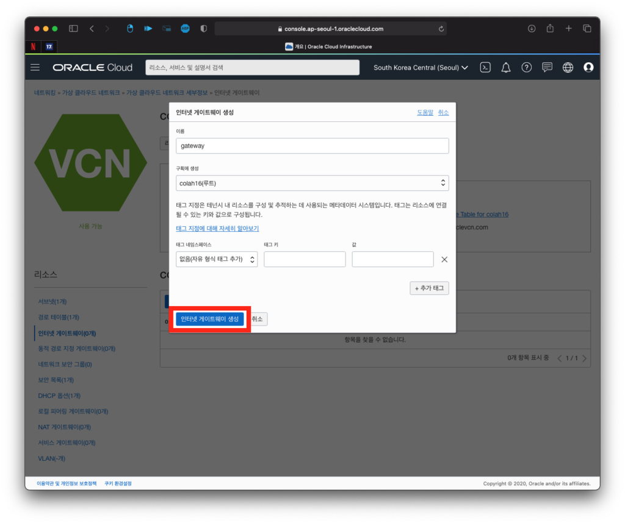Select NAT 게이트웨이(0개) in resources list
The height and width of the screenshot is (523, 625).
click(64, 427)
